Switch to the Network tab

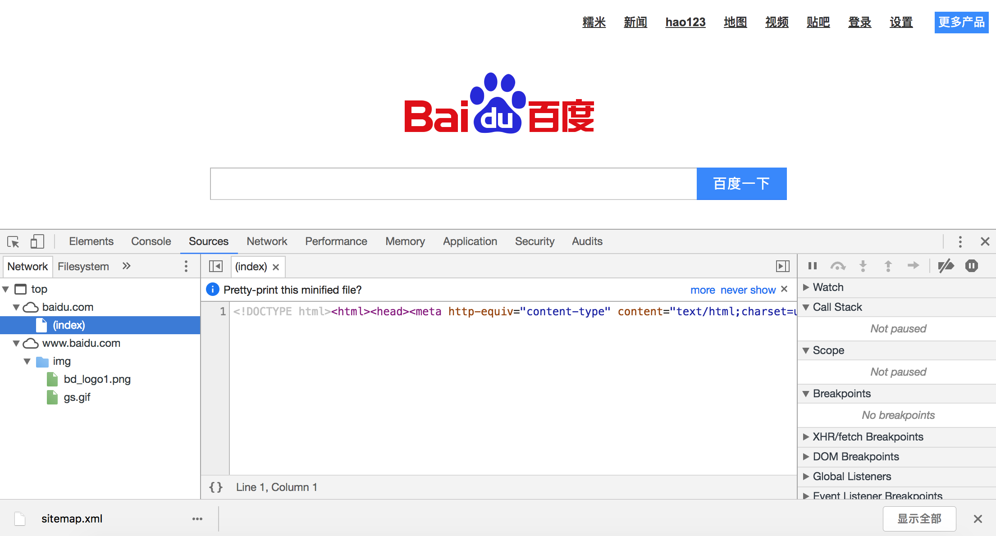pos(266,241)
